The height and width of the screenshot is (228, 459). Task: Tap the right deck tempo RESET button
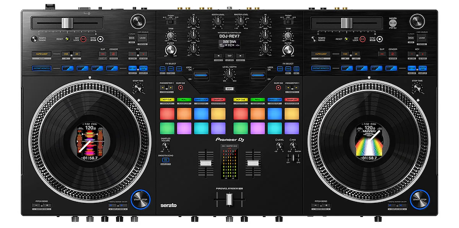click(347, 39)
